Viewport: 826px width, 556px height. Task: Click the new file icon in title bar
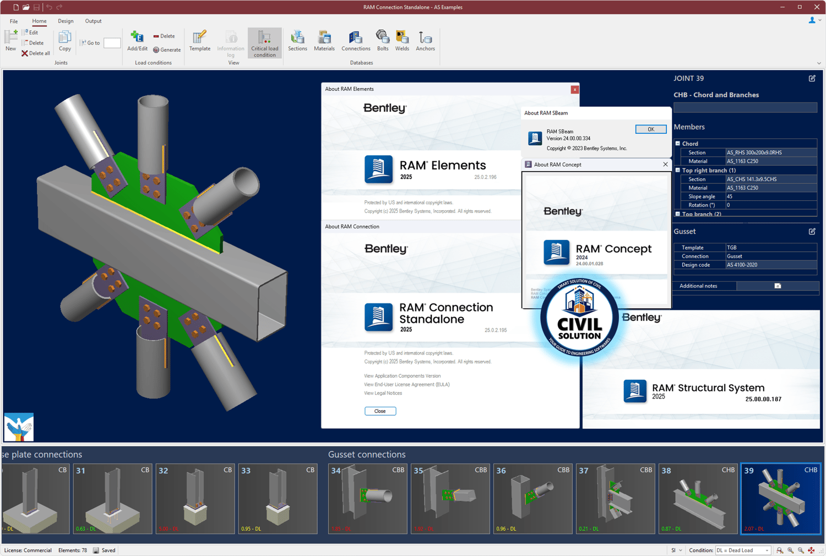click(15, 7)
